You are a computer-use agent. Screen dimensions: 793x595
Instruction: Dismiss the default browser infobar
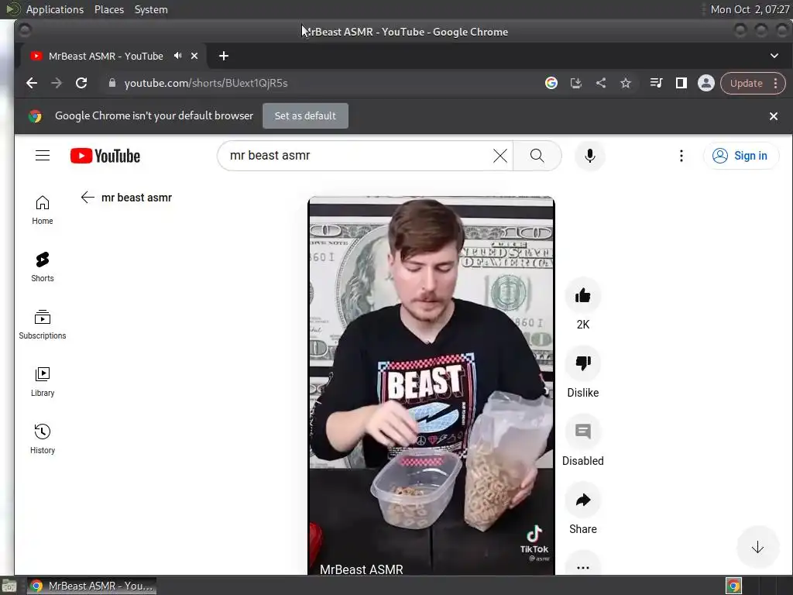(774, 116)
